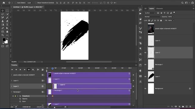Open blend mode Normal dropdown

pos(153,17)
